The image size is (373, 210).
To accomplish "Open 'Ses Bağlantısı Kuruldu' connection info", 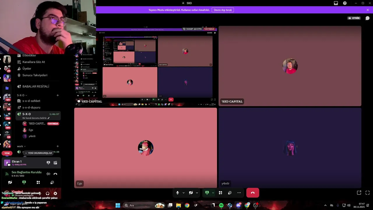I will click(27, 172).
